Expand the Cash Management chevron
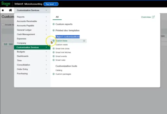Viewport: 167px width, 114px height. [x=46, y=34]
